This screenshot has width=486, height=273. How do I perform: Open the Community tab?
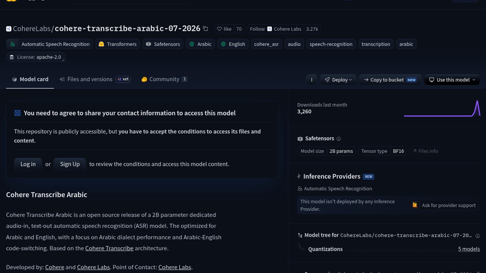164,79
